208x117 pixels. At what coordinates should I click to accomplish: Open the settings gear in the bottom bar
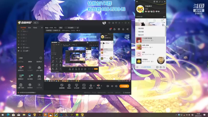tap(116, 86)
